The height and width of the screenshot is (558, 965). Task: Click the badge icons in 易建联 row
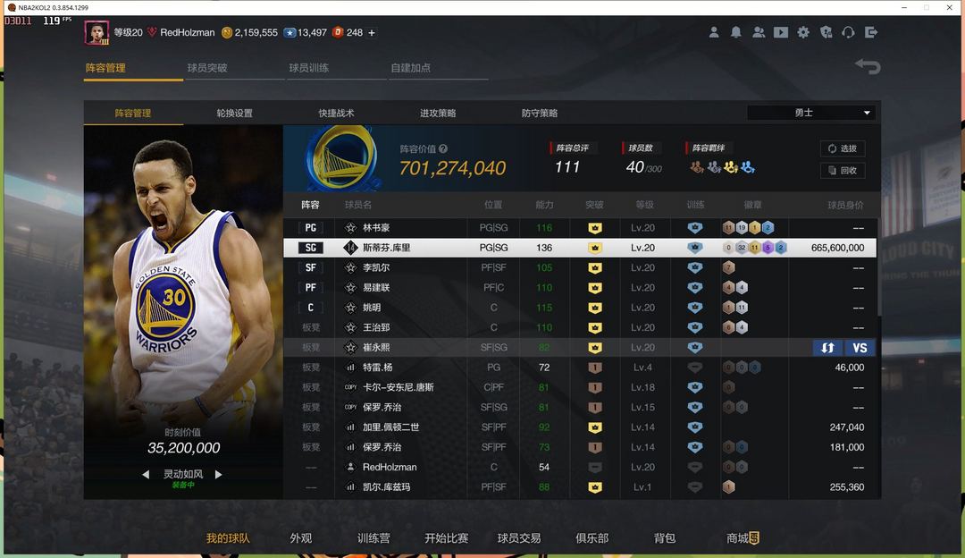(734, 288)
